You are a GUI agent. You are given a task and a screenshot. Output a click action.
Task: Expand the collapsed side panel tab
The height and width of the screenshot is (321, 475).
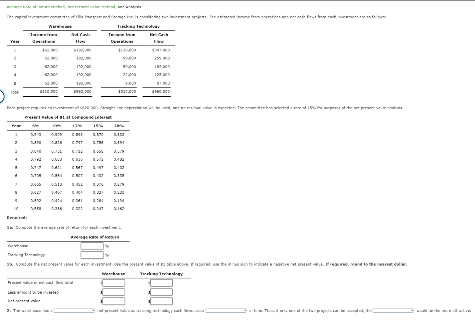pos(1,97)
